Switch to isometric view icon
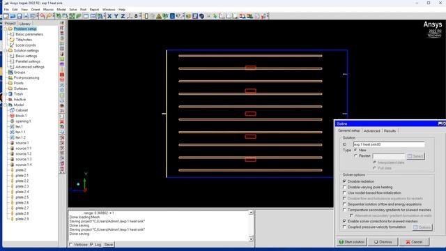Screen dimensions: 446x251 click(130, 16)
